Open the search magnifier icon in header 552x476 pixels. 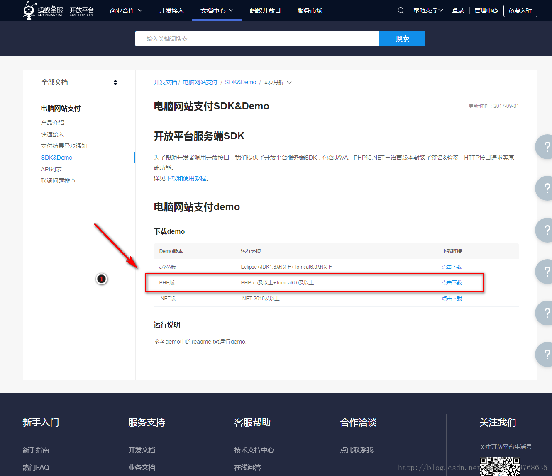tap(401, 11)
